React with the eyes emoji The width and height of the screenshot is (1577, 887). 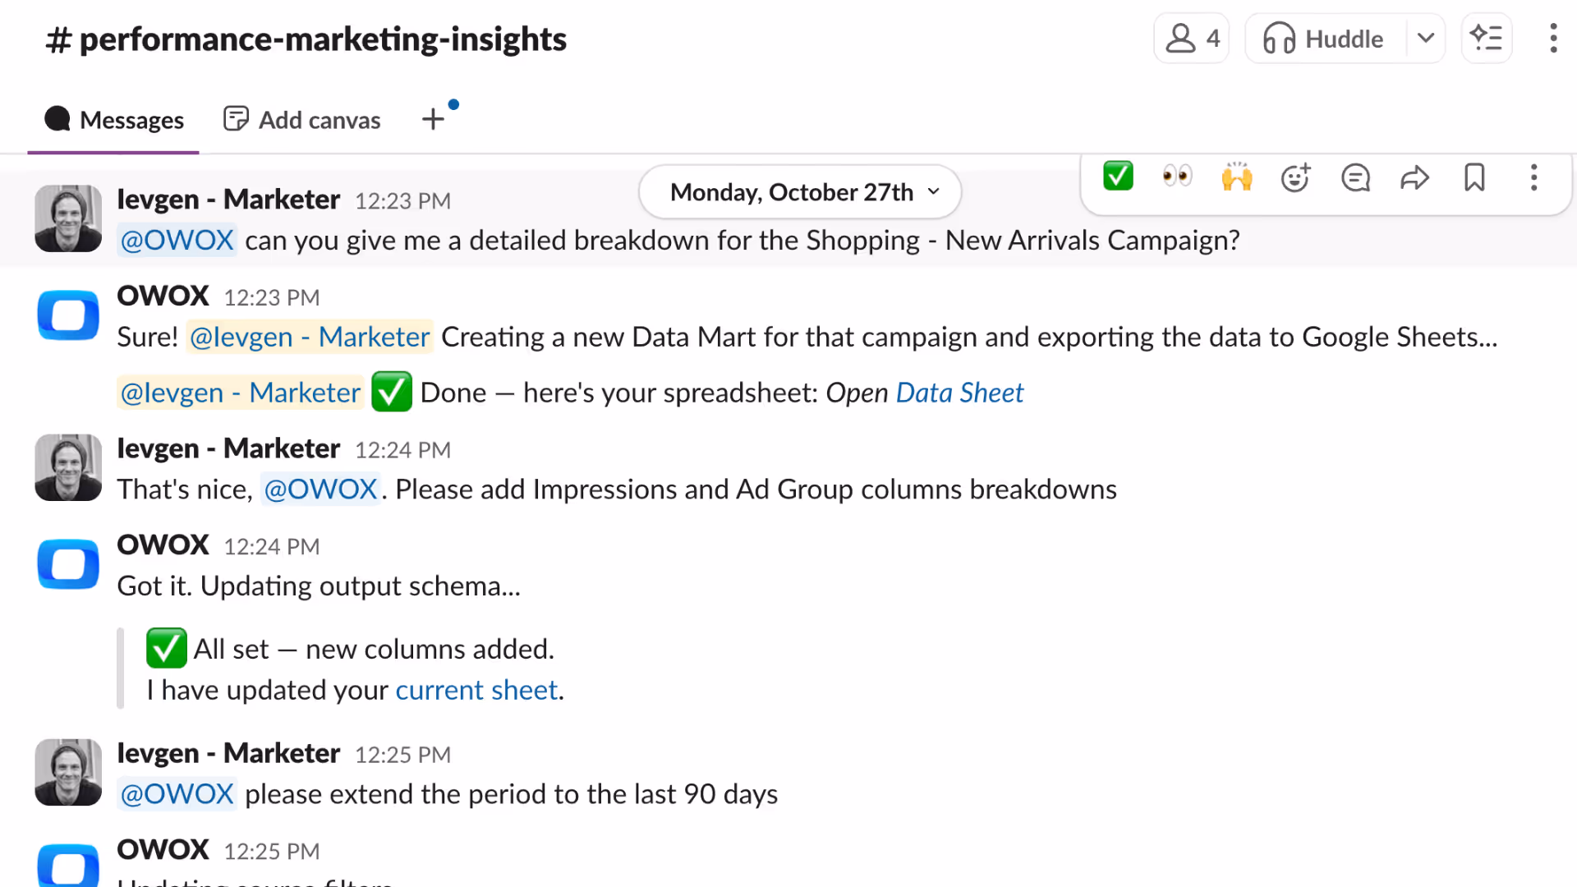click(x=1176, y=177)
